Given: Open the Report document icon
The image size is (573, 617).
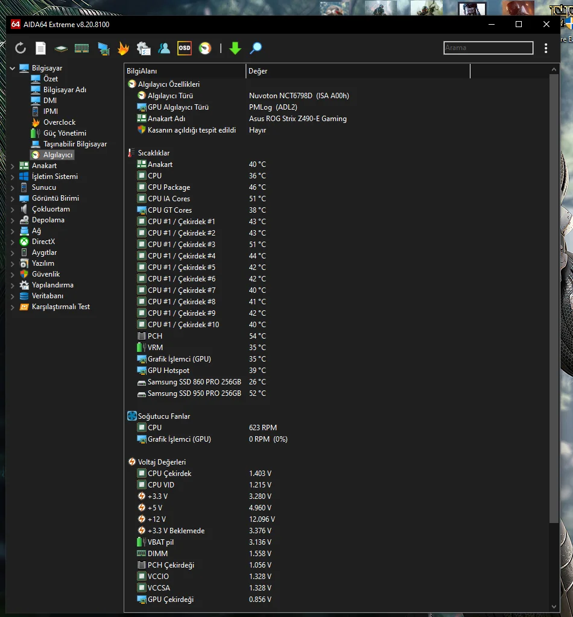Looking at the screenshot, I should tap(40, 48).
